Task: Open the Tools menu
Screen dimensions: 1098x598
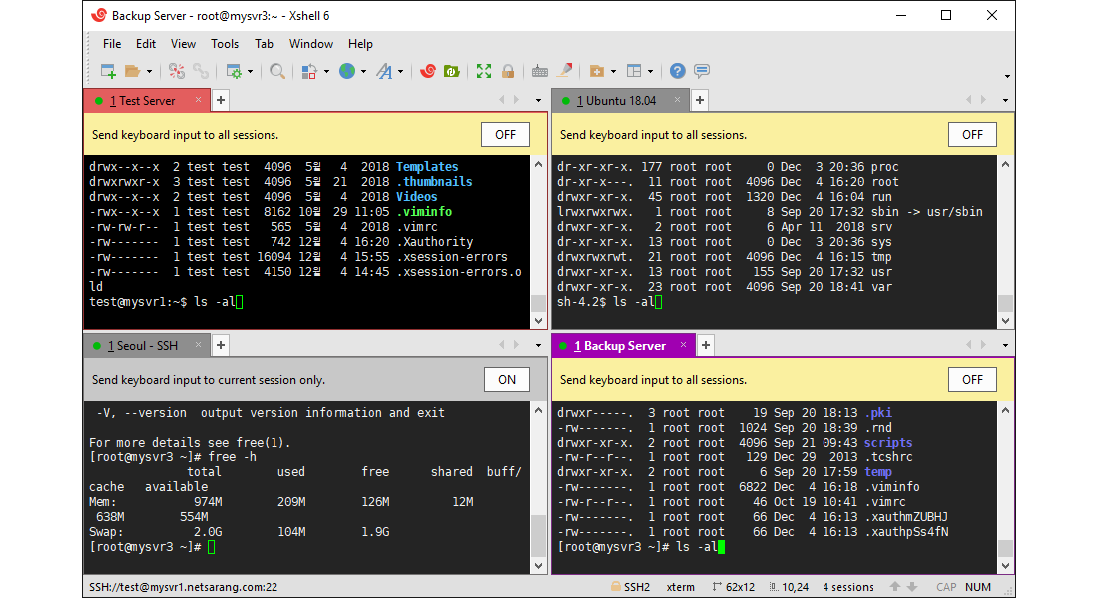Action: (x=225, y=44)
